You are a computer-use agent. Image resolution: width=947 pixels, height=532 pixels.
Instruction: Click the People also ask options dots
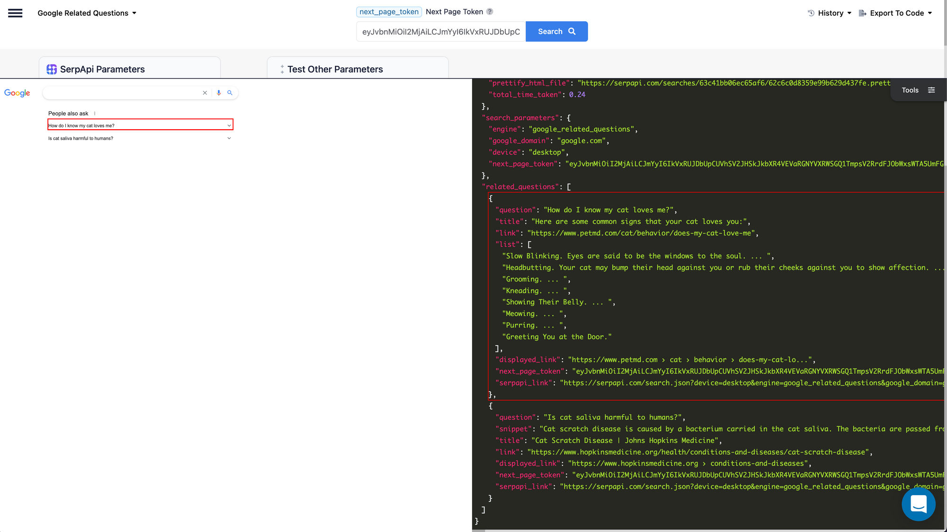point(95,114)
